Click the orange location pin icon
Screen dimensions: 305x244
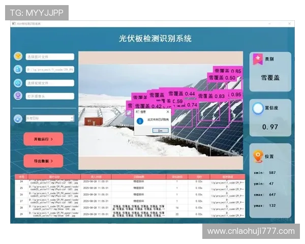tap(258, 156)
